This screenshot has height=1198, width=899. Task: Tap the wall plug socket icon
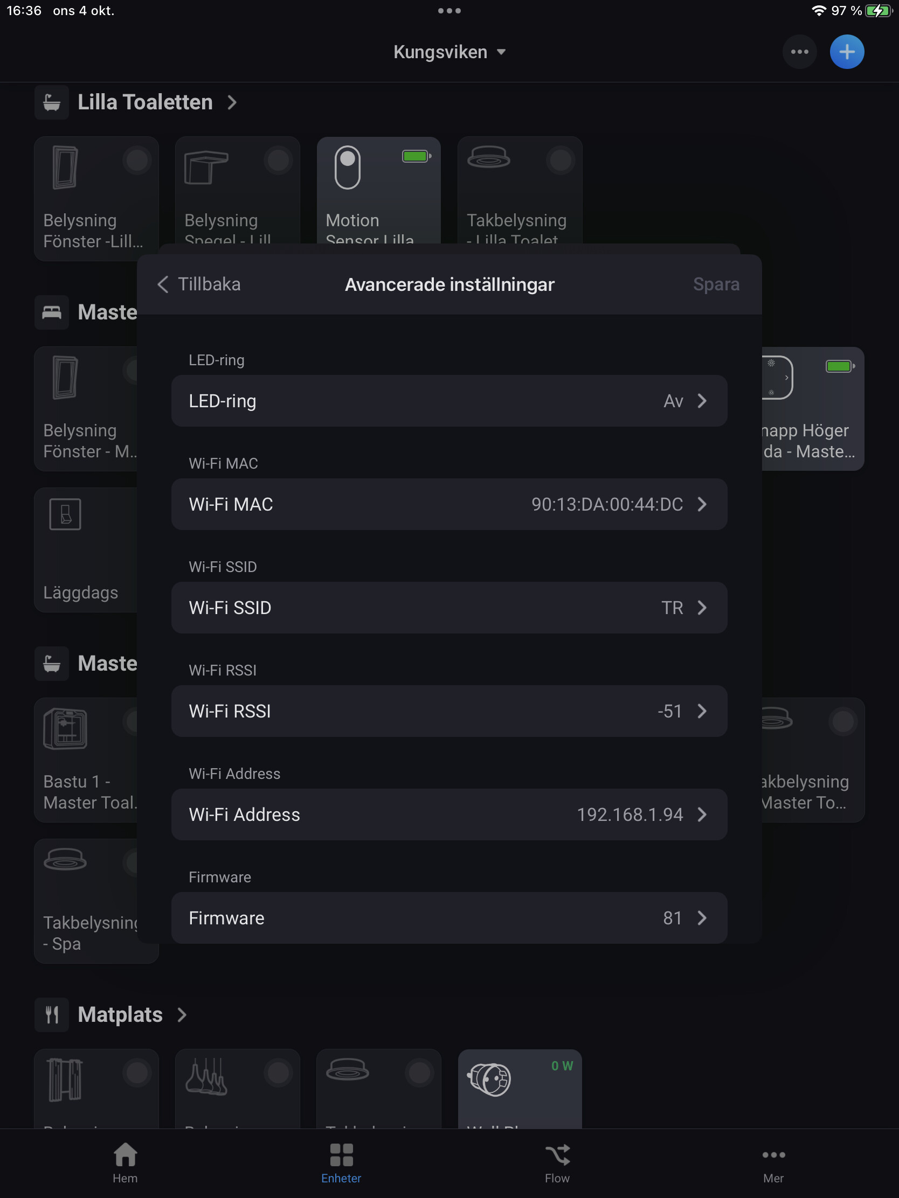pos(489,1079)
